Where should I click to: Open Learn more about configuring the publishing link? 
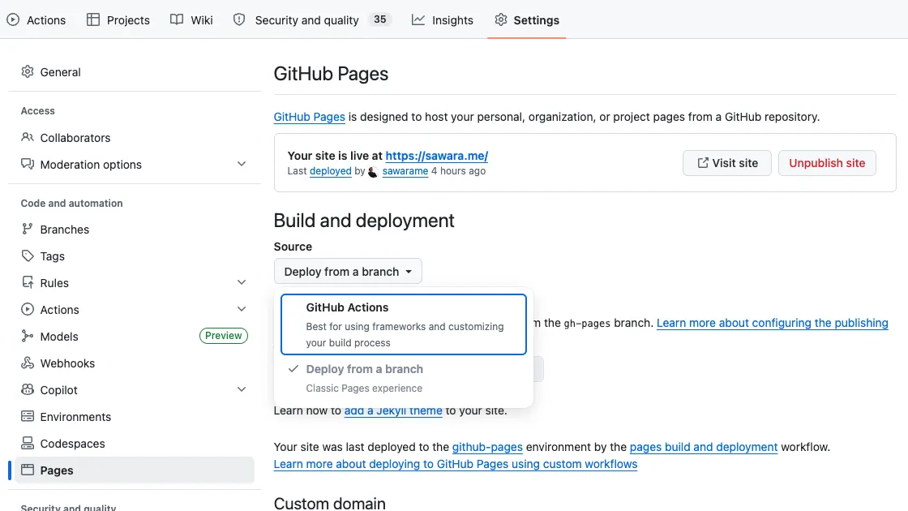coord(773,323)
